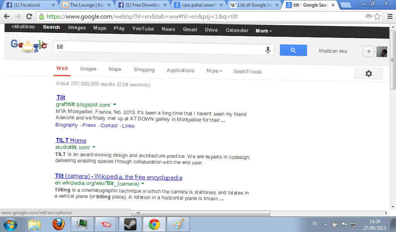Click the browser forward arrow
396x232 pixels.
pyautogui.click(x=18, y=17)
